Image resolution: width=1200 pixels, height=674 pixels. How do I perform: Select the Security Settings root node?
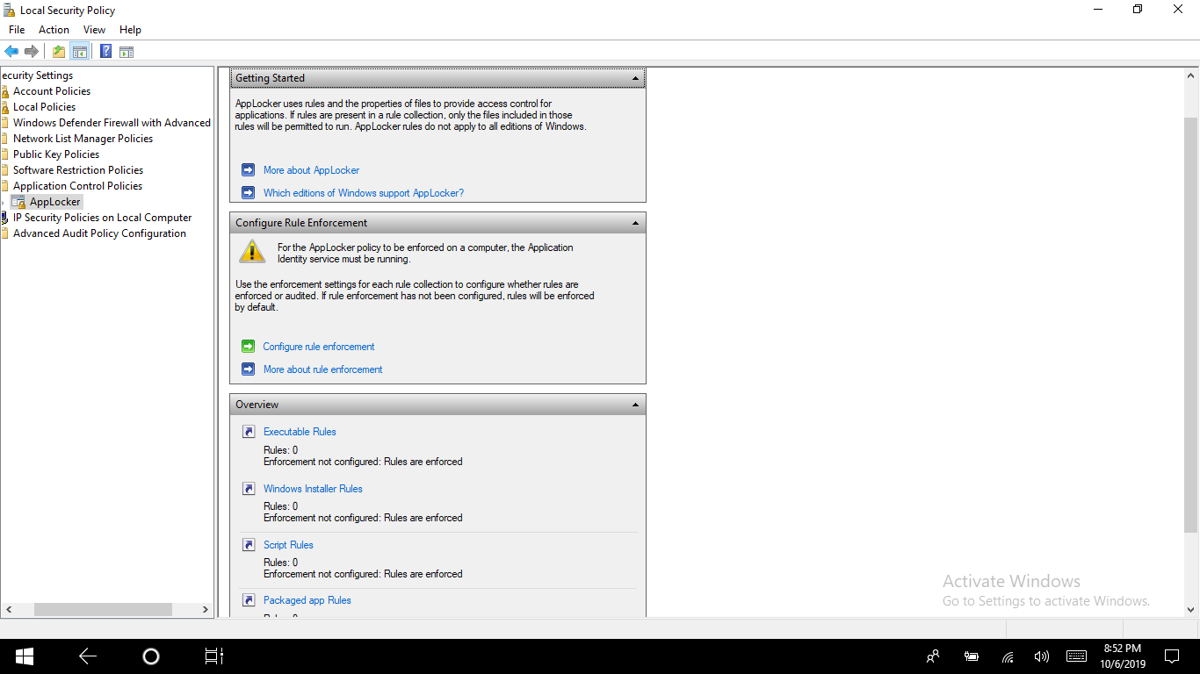tap(37, 75)
